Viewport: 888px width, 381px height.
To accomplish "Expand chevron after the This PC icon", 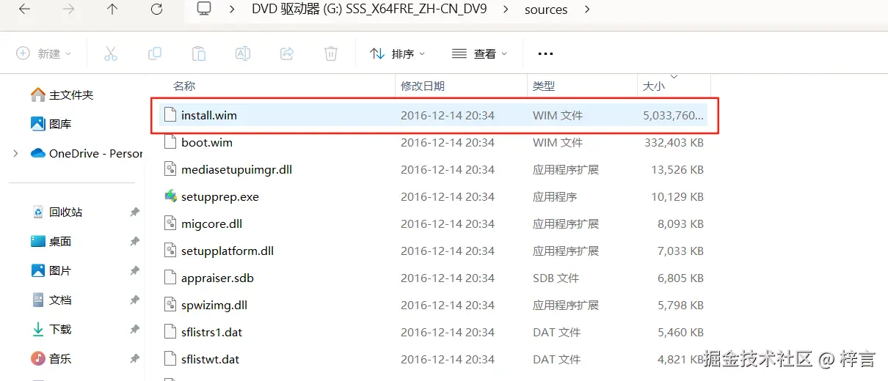I will (x=232, y=10).
